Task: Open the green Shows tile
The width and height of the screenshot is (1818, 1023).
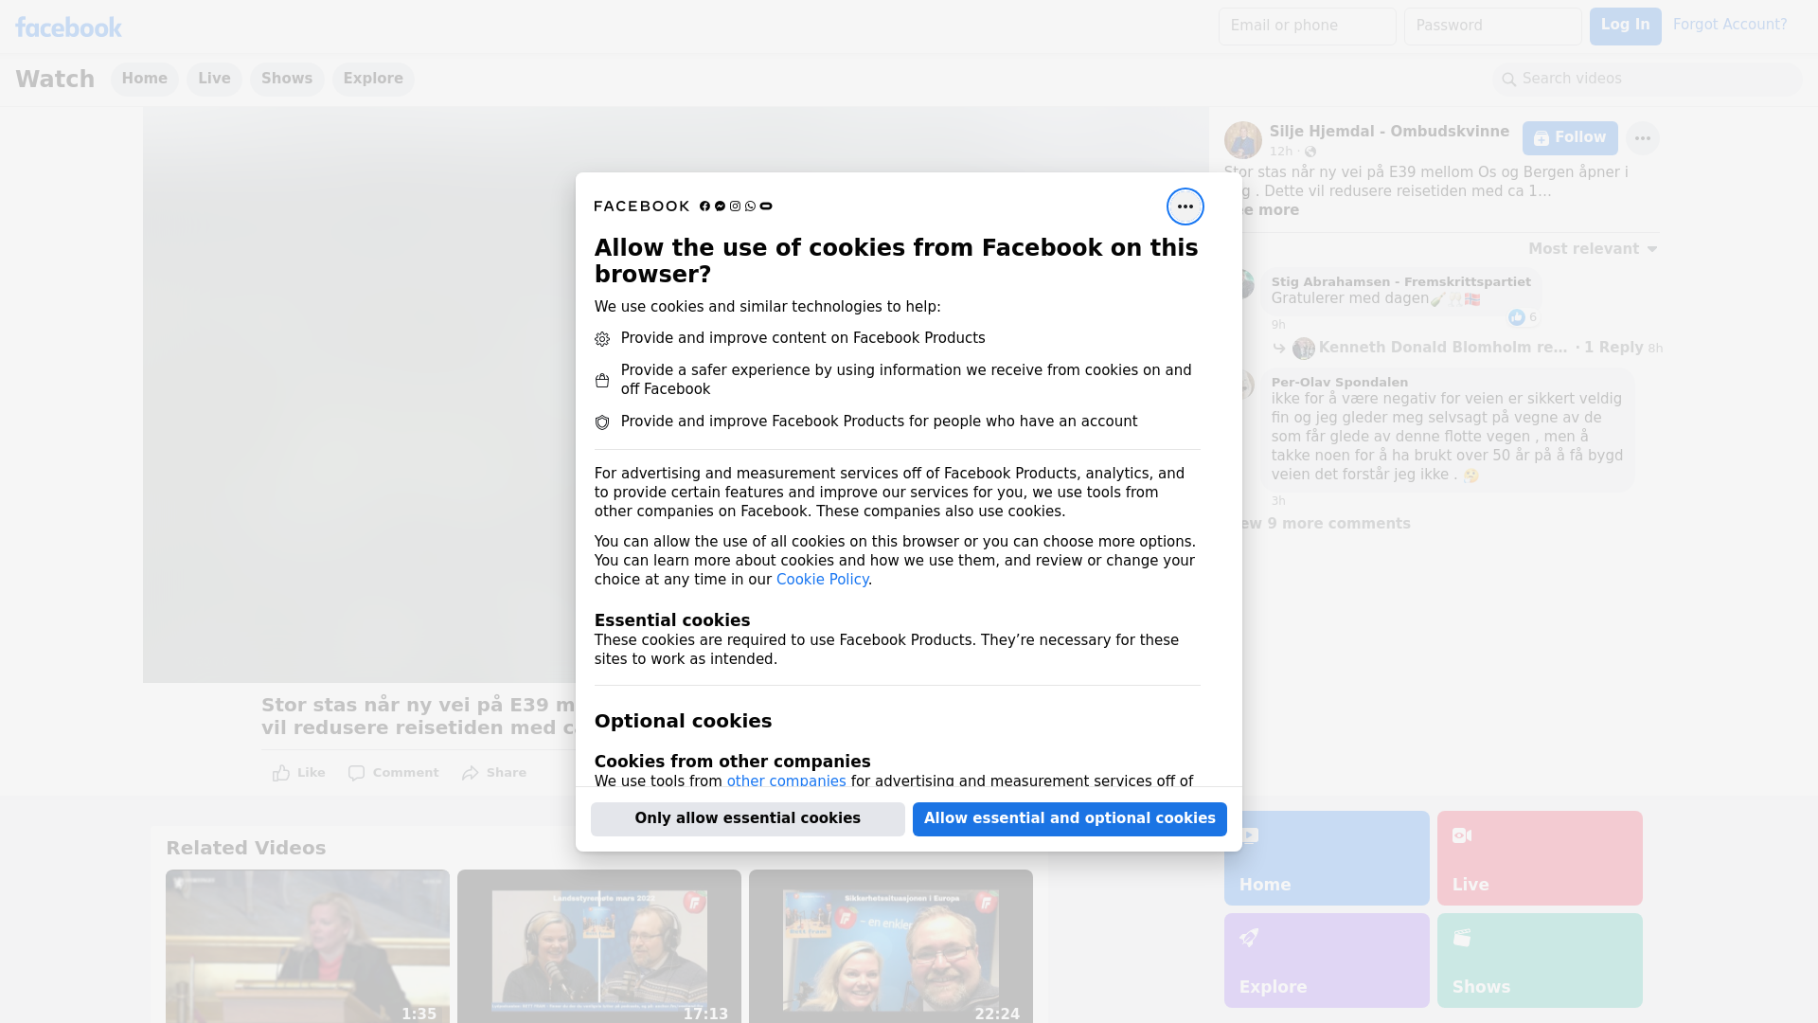Action: pos(1539,960)
